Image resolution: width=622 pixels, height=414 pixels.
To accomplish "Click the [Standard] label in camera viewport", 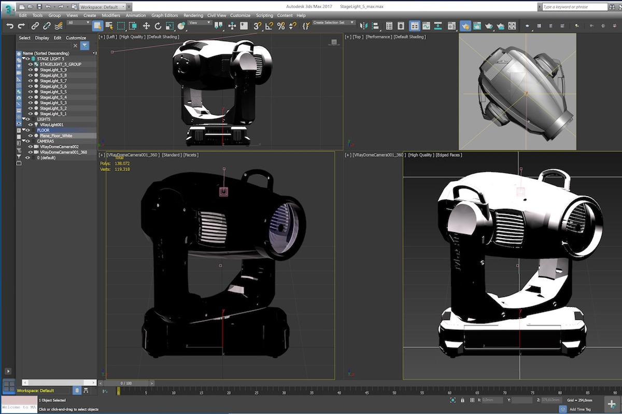I will coord(171,155).
